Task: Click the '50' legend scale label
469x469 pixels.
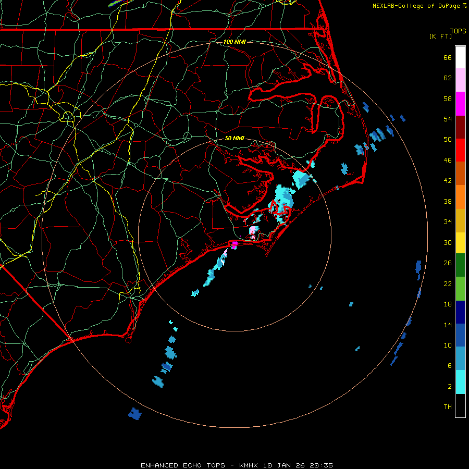Action: pos(448,140)
